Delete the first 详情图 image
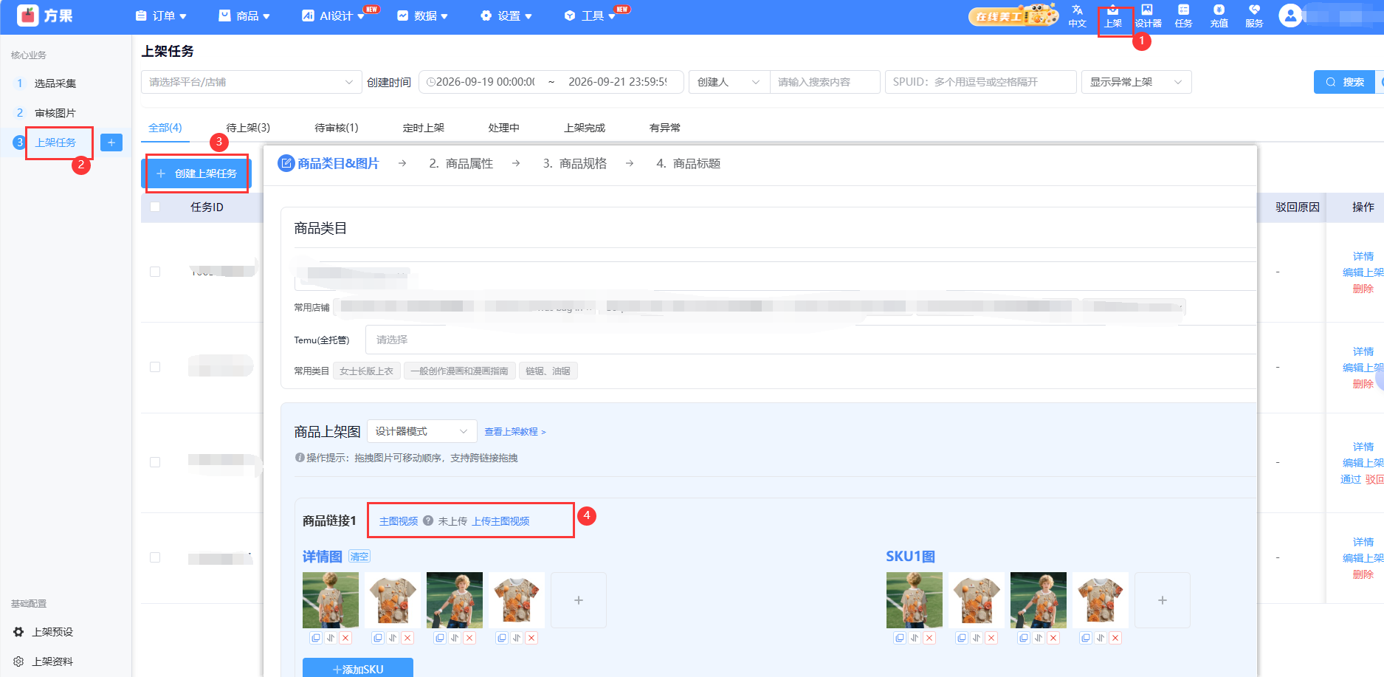 (345, 638)
